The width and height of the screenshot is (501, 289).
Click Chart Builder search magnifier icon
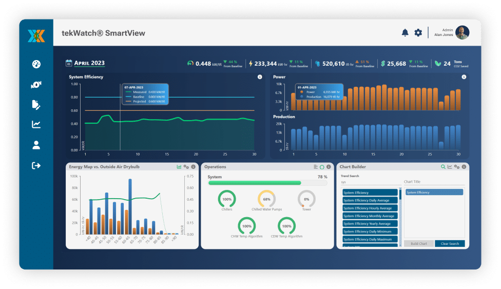coord(443,167)
